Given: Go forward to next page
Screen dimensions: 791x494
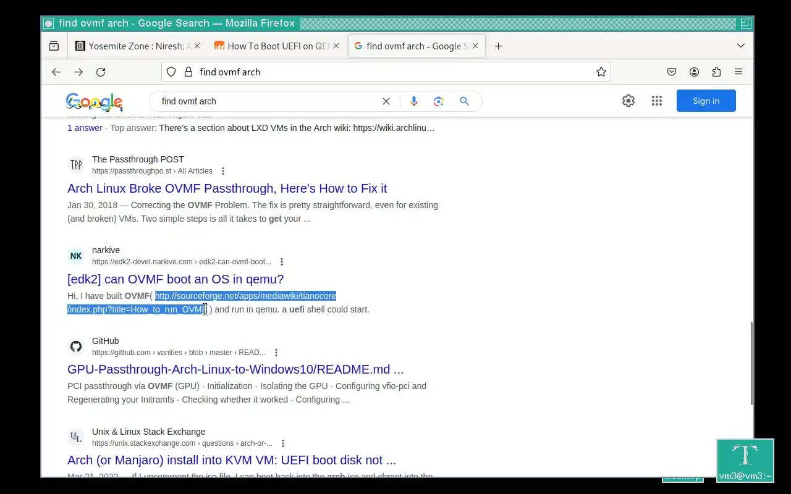Looking at the screenshot, I should tap(78, 72).
